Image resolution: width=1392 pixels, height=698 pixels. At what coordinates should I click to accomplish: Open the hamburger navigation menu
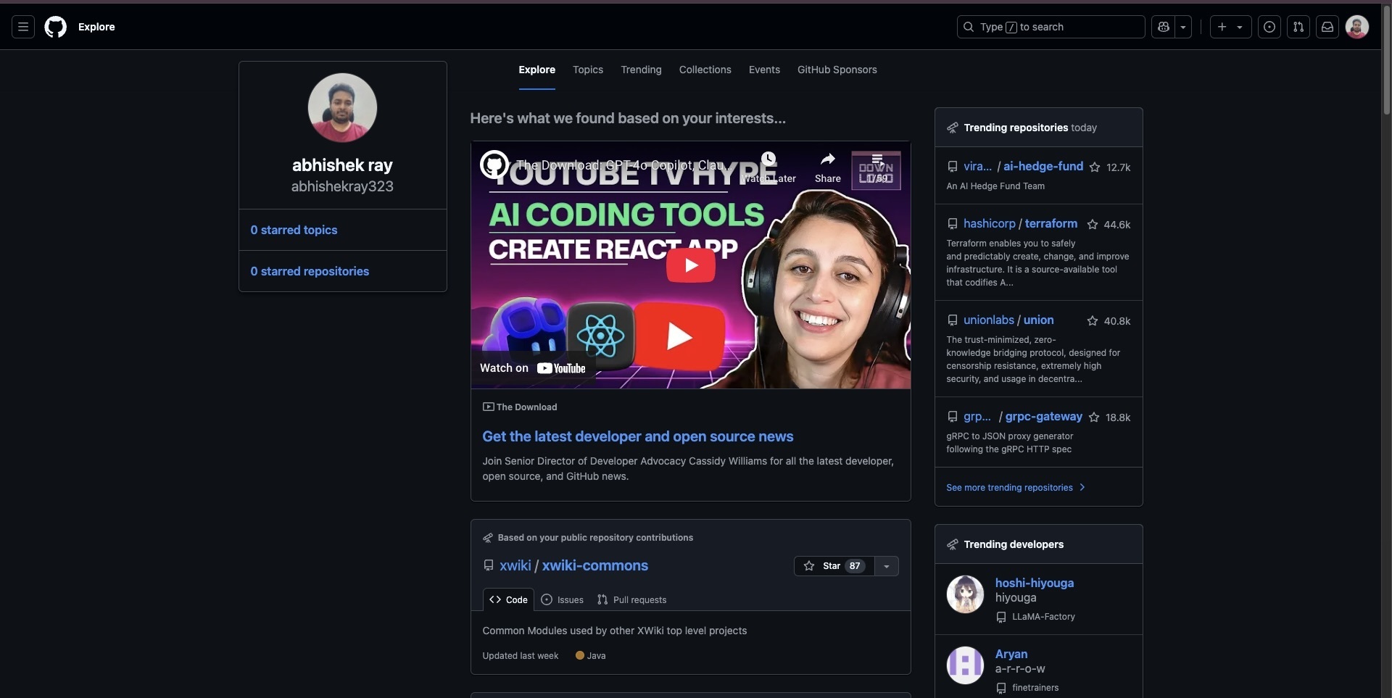(23, 27)
